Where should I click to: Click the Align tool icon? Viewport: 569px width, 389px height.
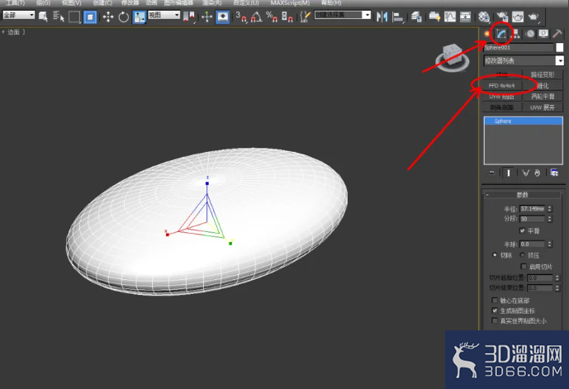[398, 17]
